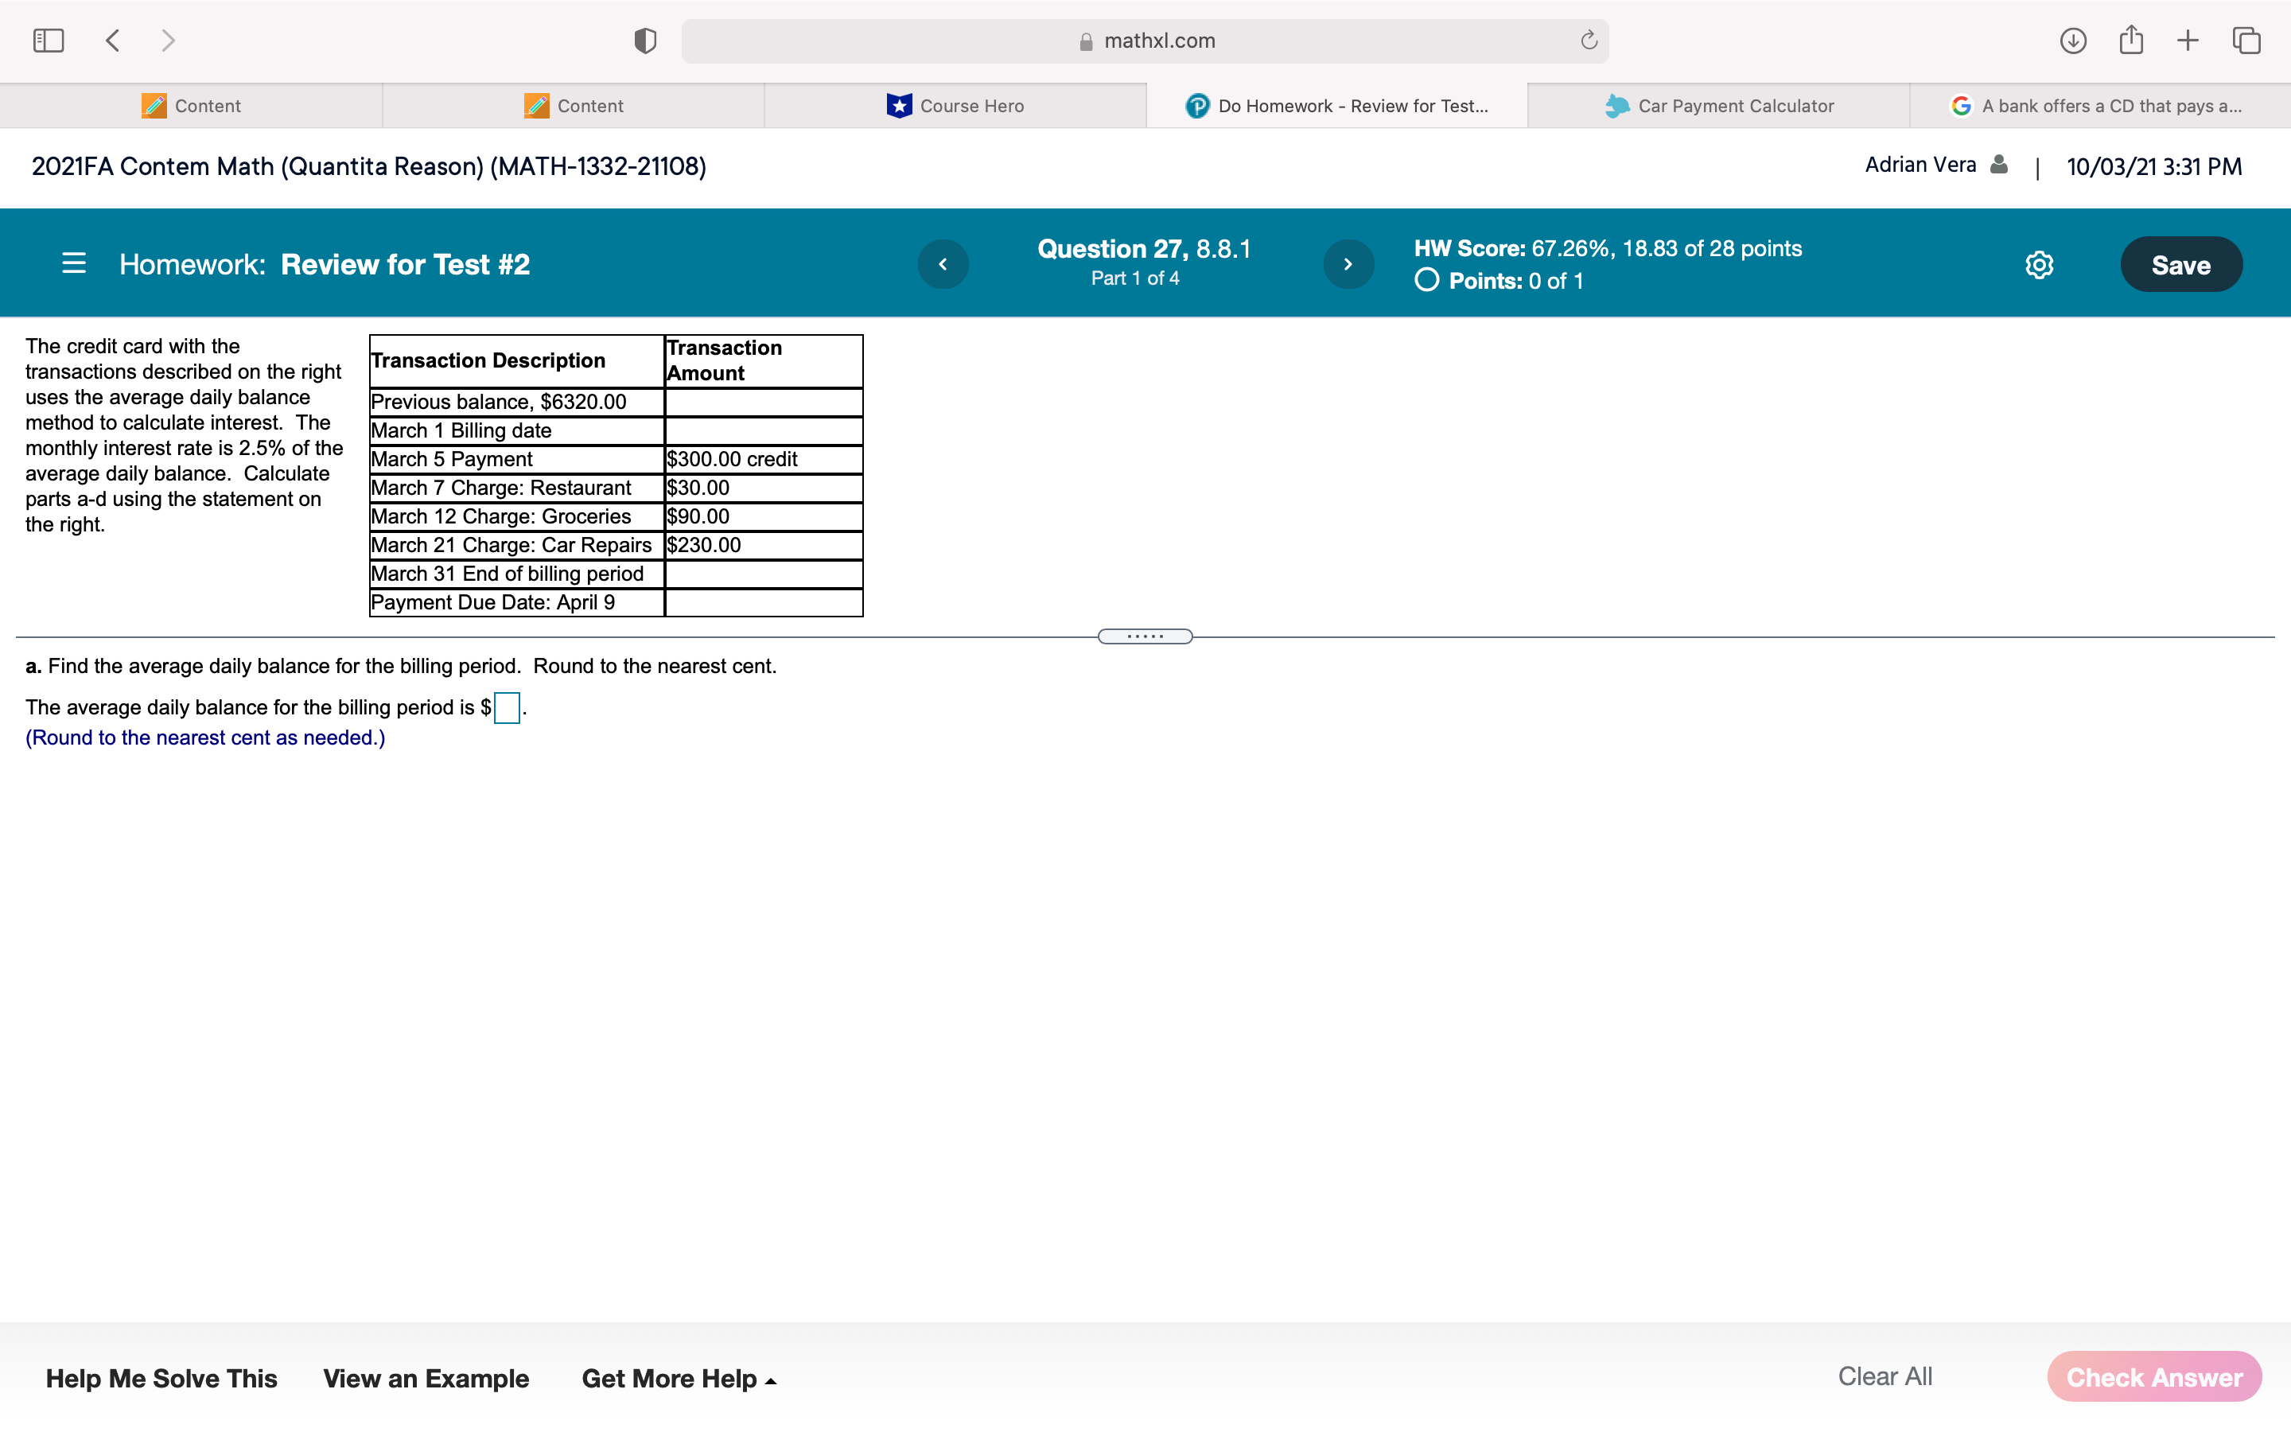This screenshot has width=2291, height=1432.
Task: Go to the next question arrow
Action: coord(1348,264)
